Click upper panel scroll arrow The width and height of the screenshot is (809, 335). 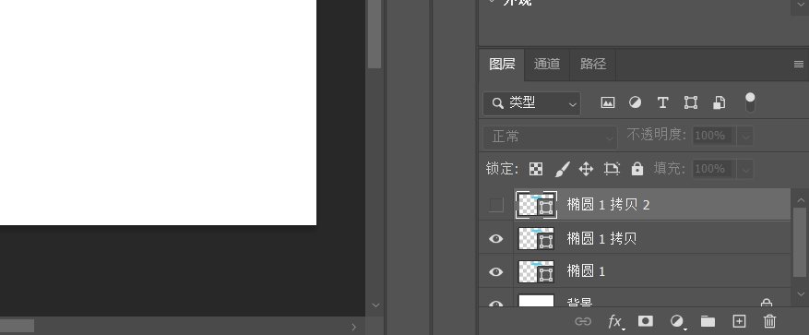tap(800, 4)
